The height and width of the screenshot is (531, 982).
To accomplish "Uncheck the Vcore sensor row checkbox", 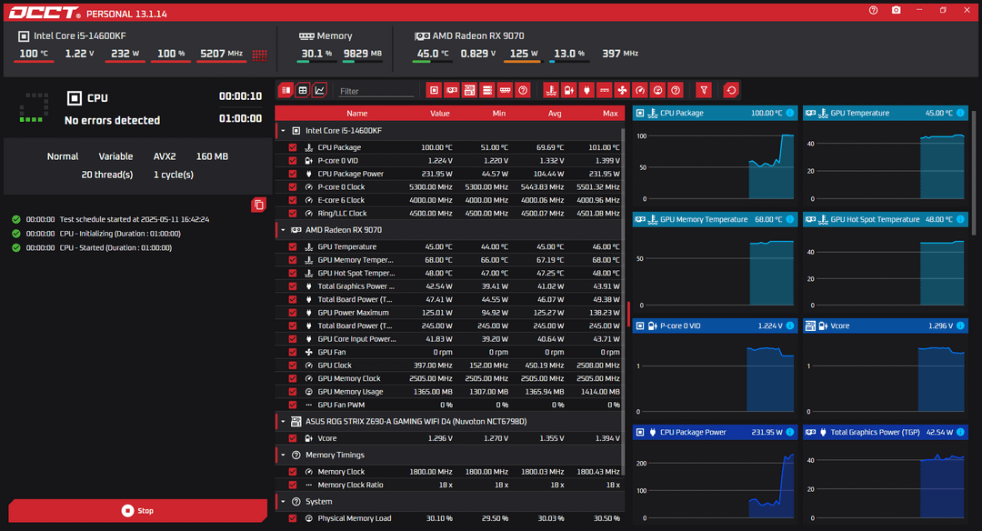I will tap(293, 438).
